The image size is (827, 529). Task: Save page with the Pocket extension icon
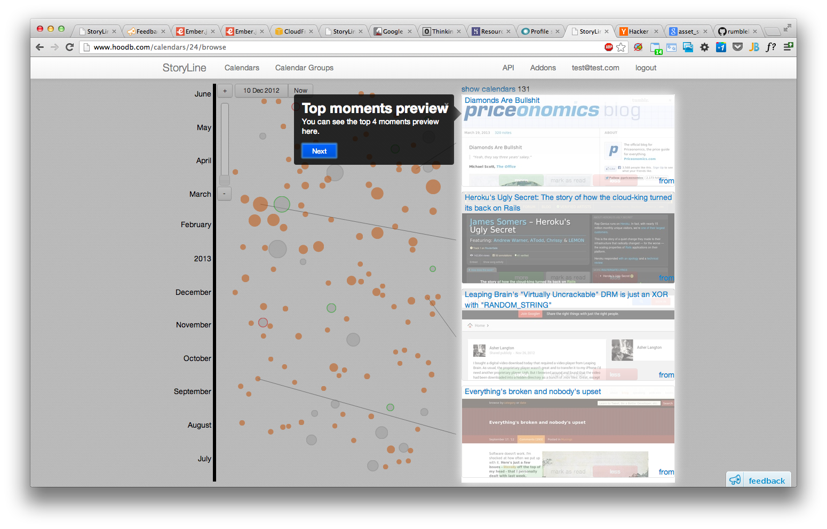(x=737, y=47)
